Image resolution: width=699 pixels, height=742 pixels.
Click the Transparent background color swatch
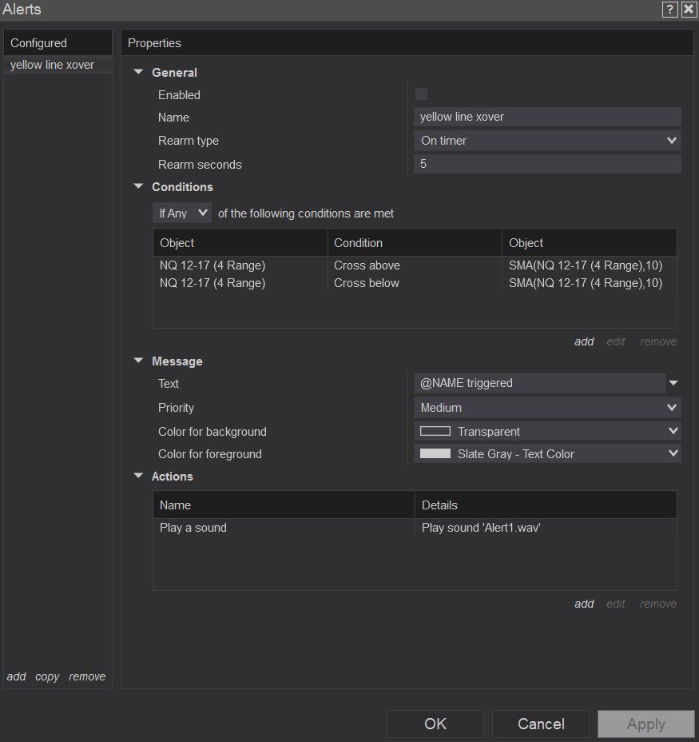tap(435, 431)
